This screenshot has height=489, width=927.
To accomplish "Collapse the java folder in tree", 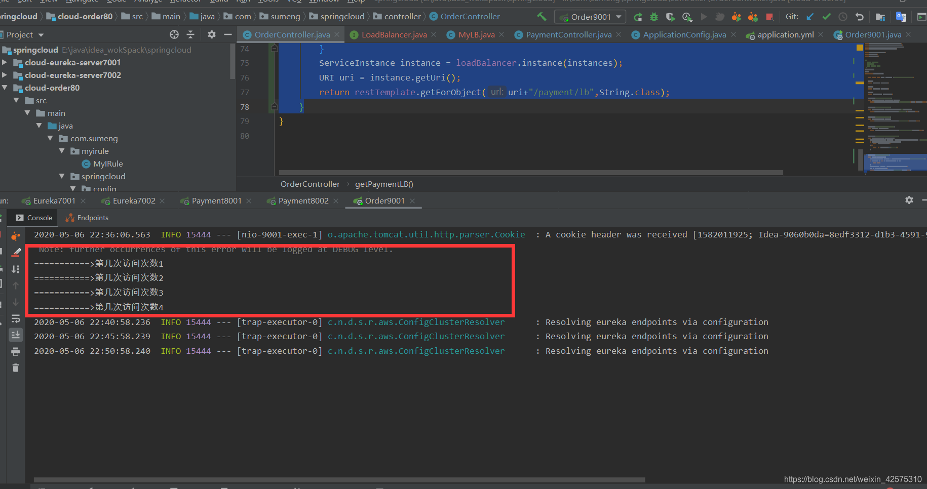I will pyautogui.click(x=39, y=126).
